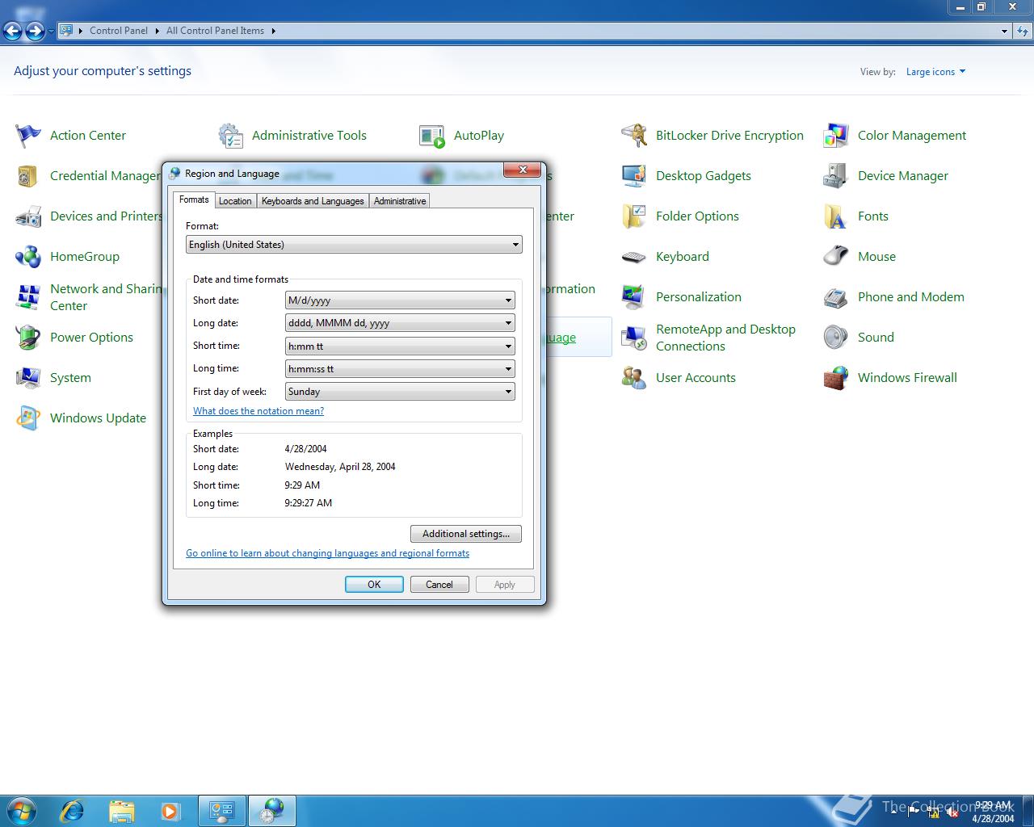Open the View by Large icons dropdown
This screenshot has height=827, width=1034.
tap(935, 72)
